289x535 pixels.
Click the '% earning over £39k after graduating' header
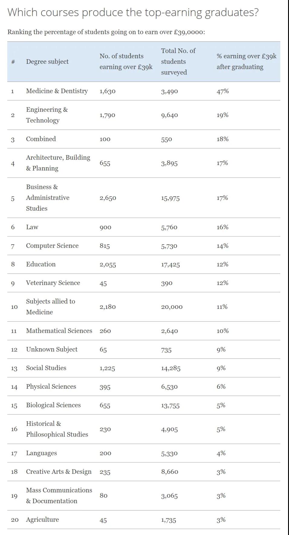(246, 62)
